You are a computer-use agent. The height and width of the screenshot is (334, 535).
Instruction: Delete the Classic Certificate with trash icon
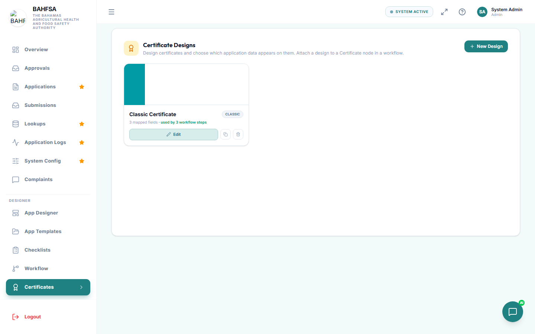click(x=238, y=134)
